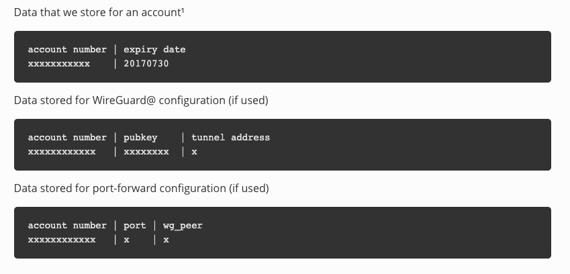Click the masked pubkey value xxxxxxxx
This screenshot has width=570, height=274.
pos(146,152)
